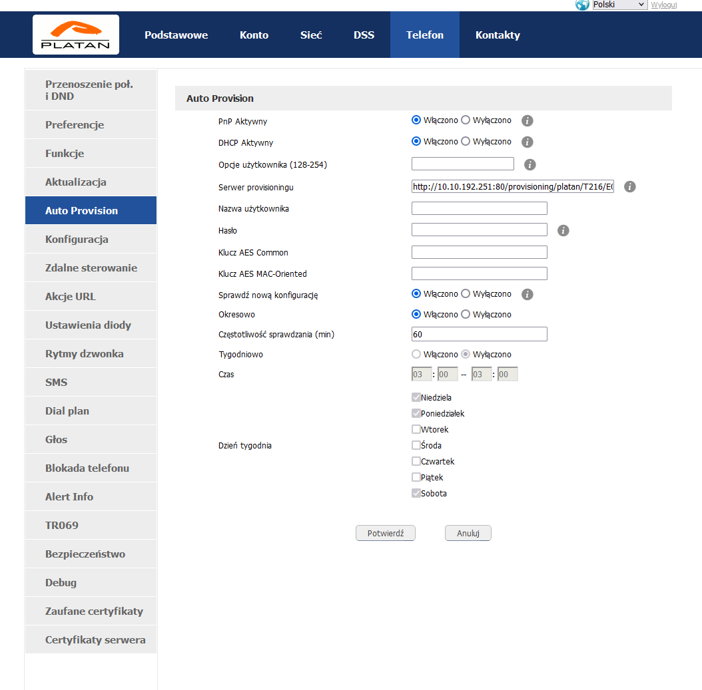
Task: Open Konfiguracja in the sidebar
Action: click(91, 240)
